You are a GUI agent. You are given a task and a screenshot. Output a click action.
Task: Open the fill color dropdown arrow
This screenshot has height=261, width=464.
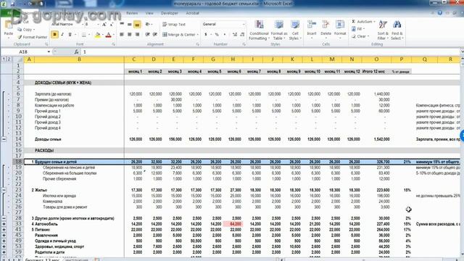(x=102, y=35)
